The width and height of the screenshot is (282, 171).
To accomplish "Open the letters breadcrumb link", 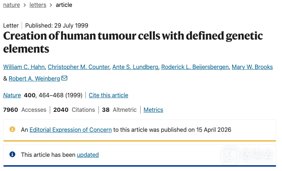I will coord(38,5).
